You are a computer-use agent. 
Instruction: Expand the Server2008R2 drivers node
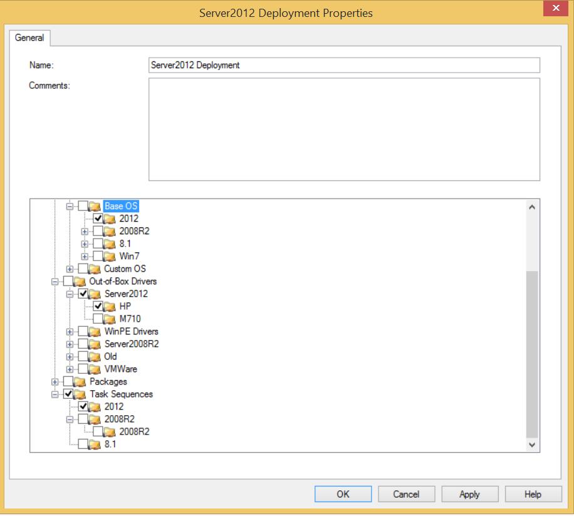70,344
